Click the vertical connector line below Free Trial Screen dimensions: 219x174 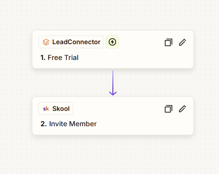pyautogui.click(x=113, y=80)
